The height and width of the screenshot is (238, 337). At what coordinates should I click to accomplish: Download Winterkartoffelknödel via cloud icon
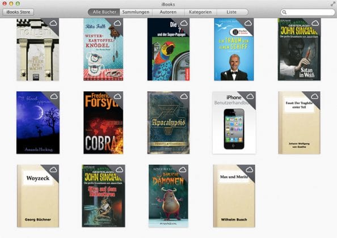(x=117, y=23)
